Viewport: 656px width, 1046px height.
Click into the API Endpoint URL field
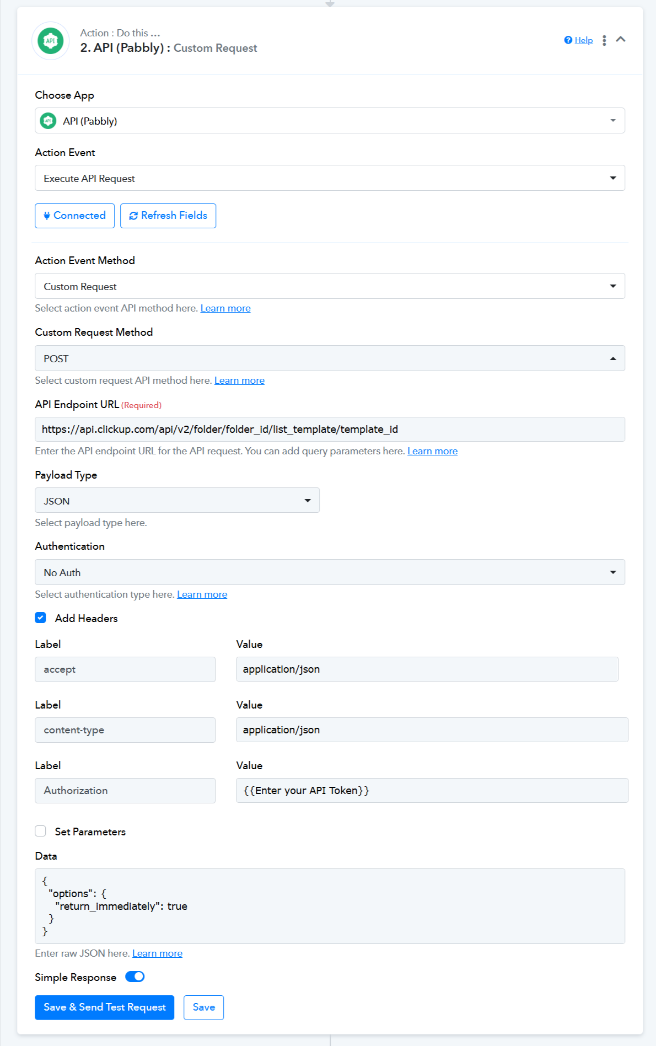click(x=330, y=429)
